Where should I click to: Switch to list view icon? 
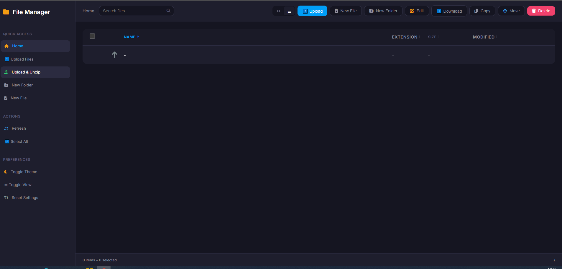[289, 11]
